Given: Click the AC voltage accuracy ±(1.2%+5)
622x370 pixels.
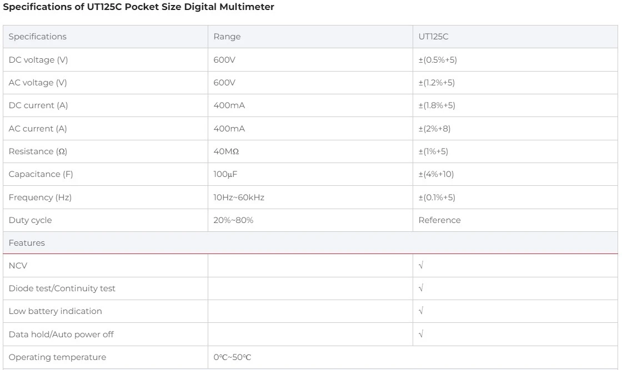Looking at the screenshot, I should click(437, 83).
